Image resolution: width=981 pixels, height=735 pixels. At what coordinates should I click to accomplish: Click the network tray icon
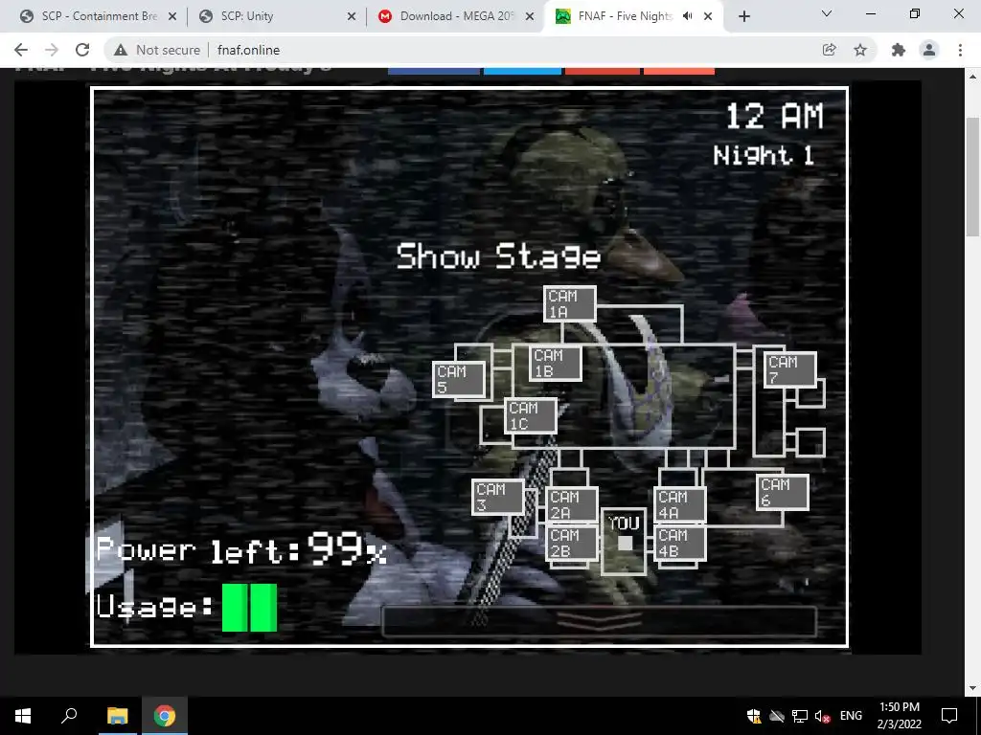point(800,716)
